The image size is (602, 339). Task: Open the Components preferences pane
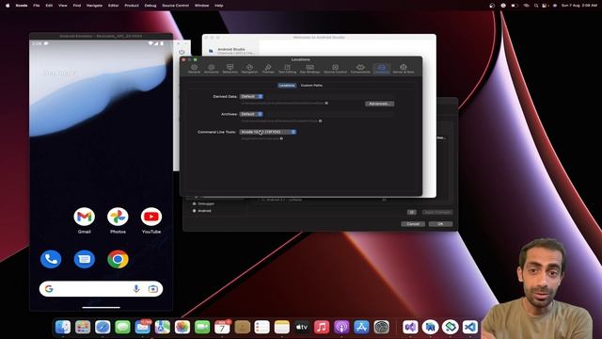point(360,69)
